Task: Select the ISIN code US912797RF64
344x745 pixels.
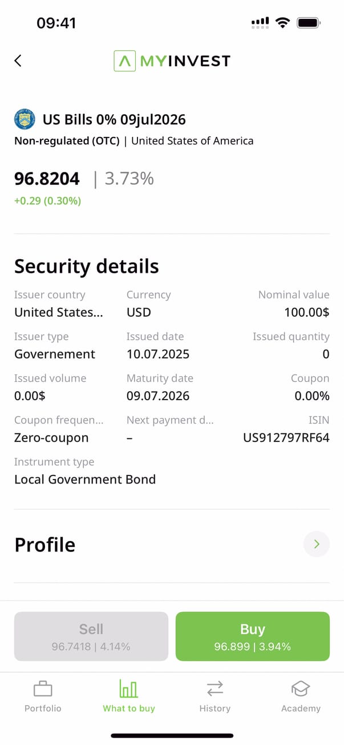Action: 286,438
